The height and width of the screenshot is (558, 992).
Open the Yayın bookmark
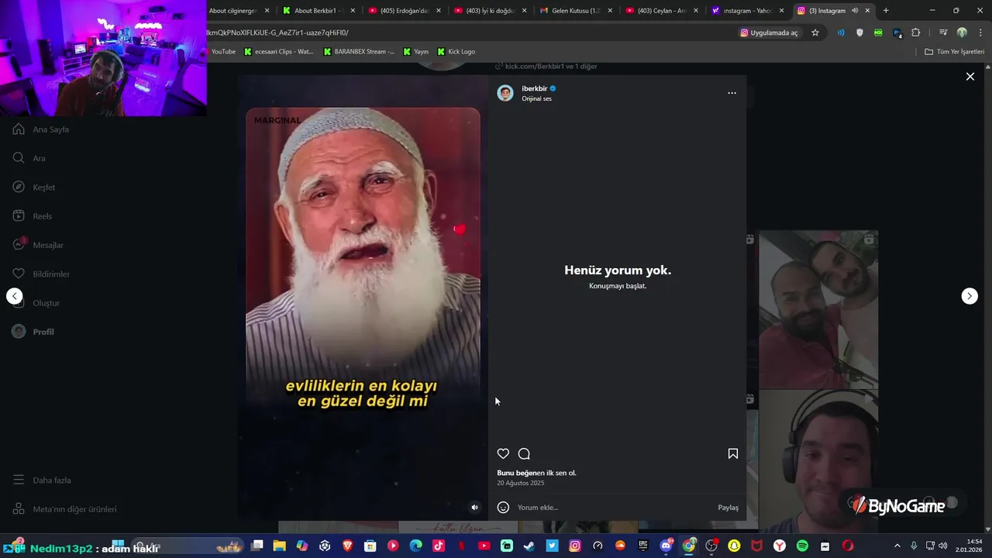pyautogui.click(x=416, y=52)
